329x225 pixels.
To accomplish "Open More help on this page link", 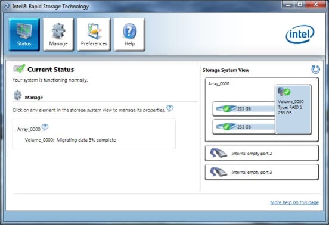I will (x=294, y=202).
